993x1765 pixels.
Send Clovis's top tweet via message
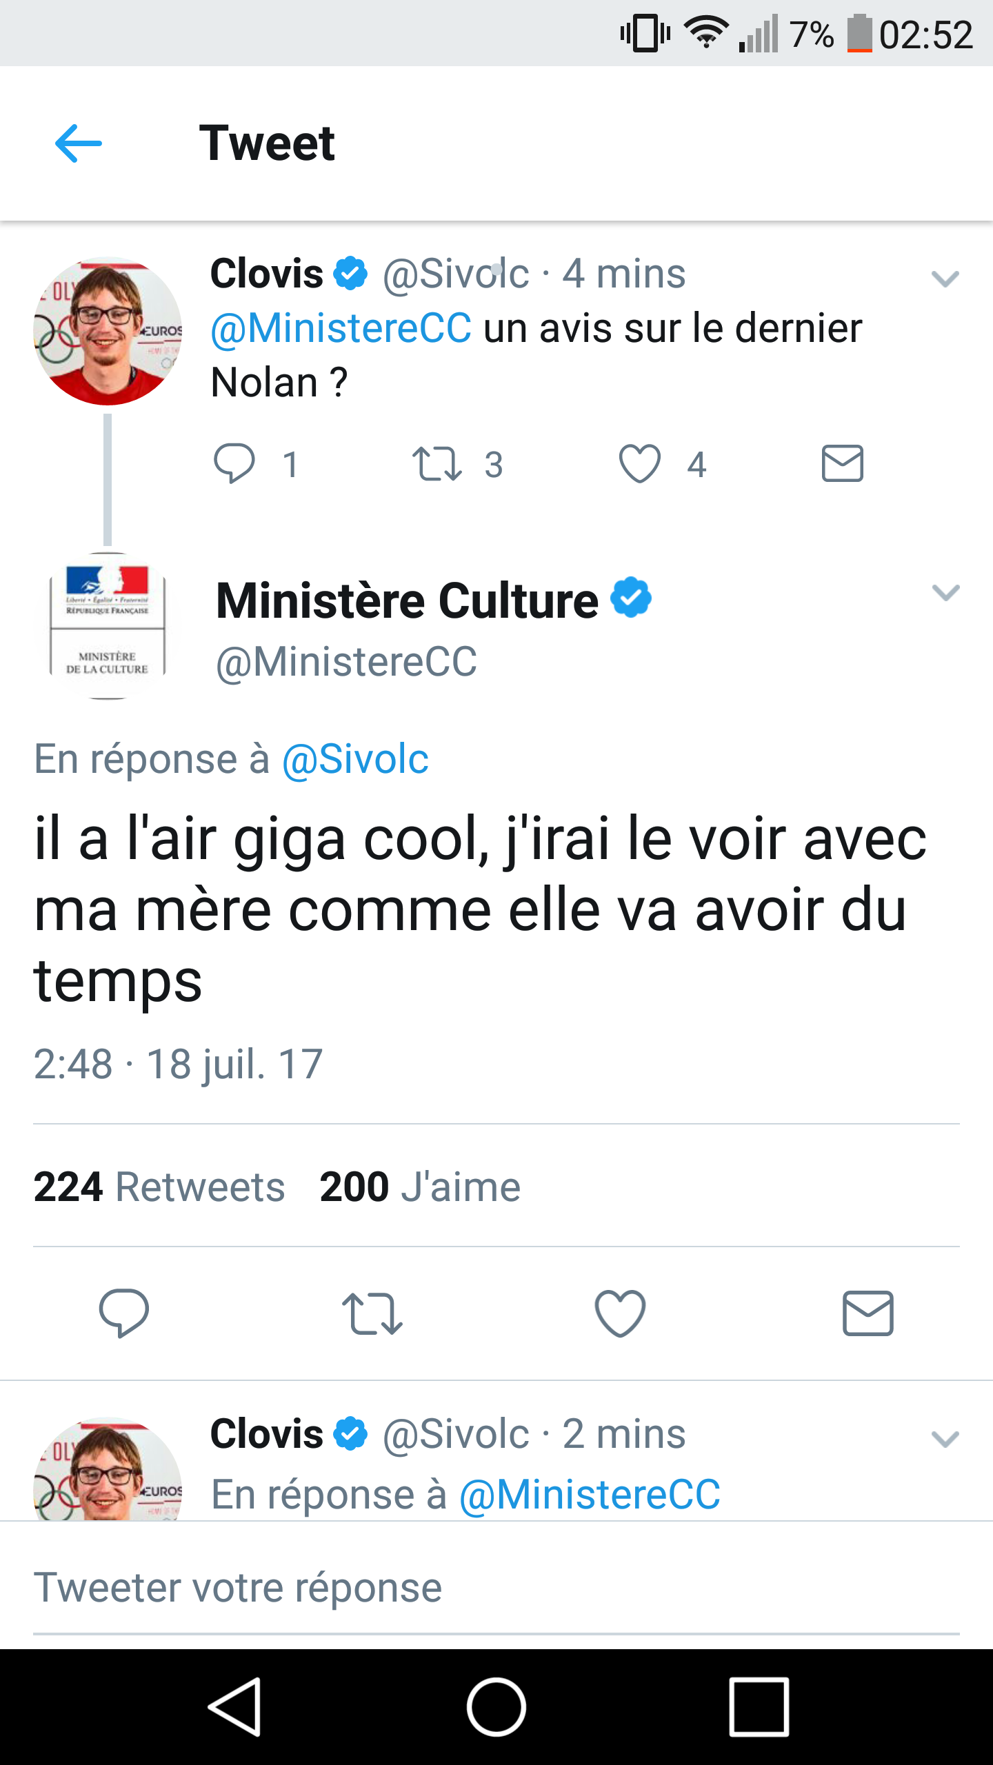pos(842,463)
